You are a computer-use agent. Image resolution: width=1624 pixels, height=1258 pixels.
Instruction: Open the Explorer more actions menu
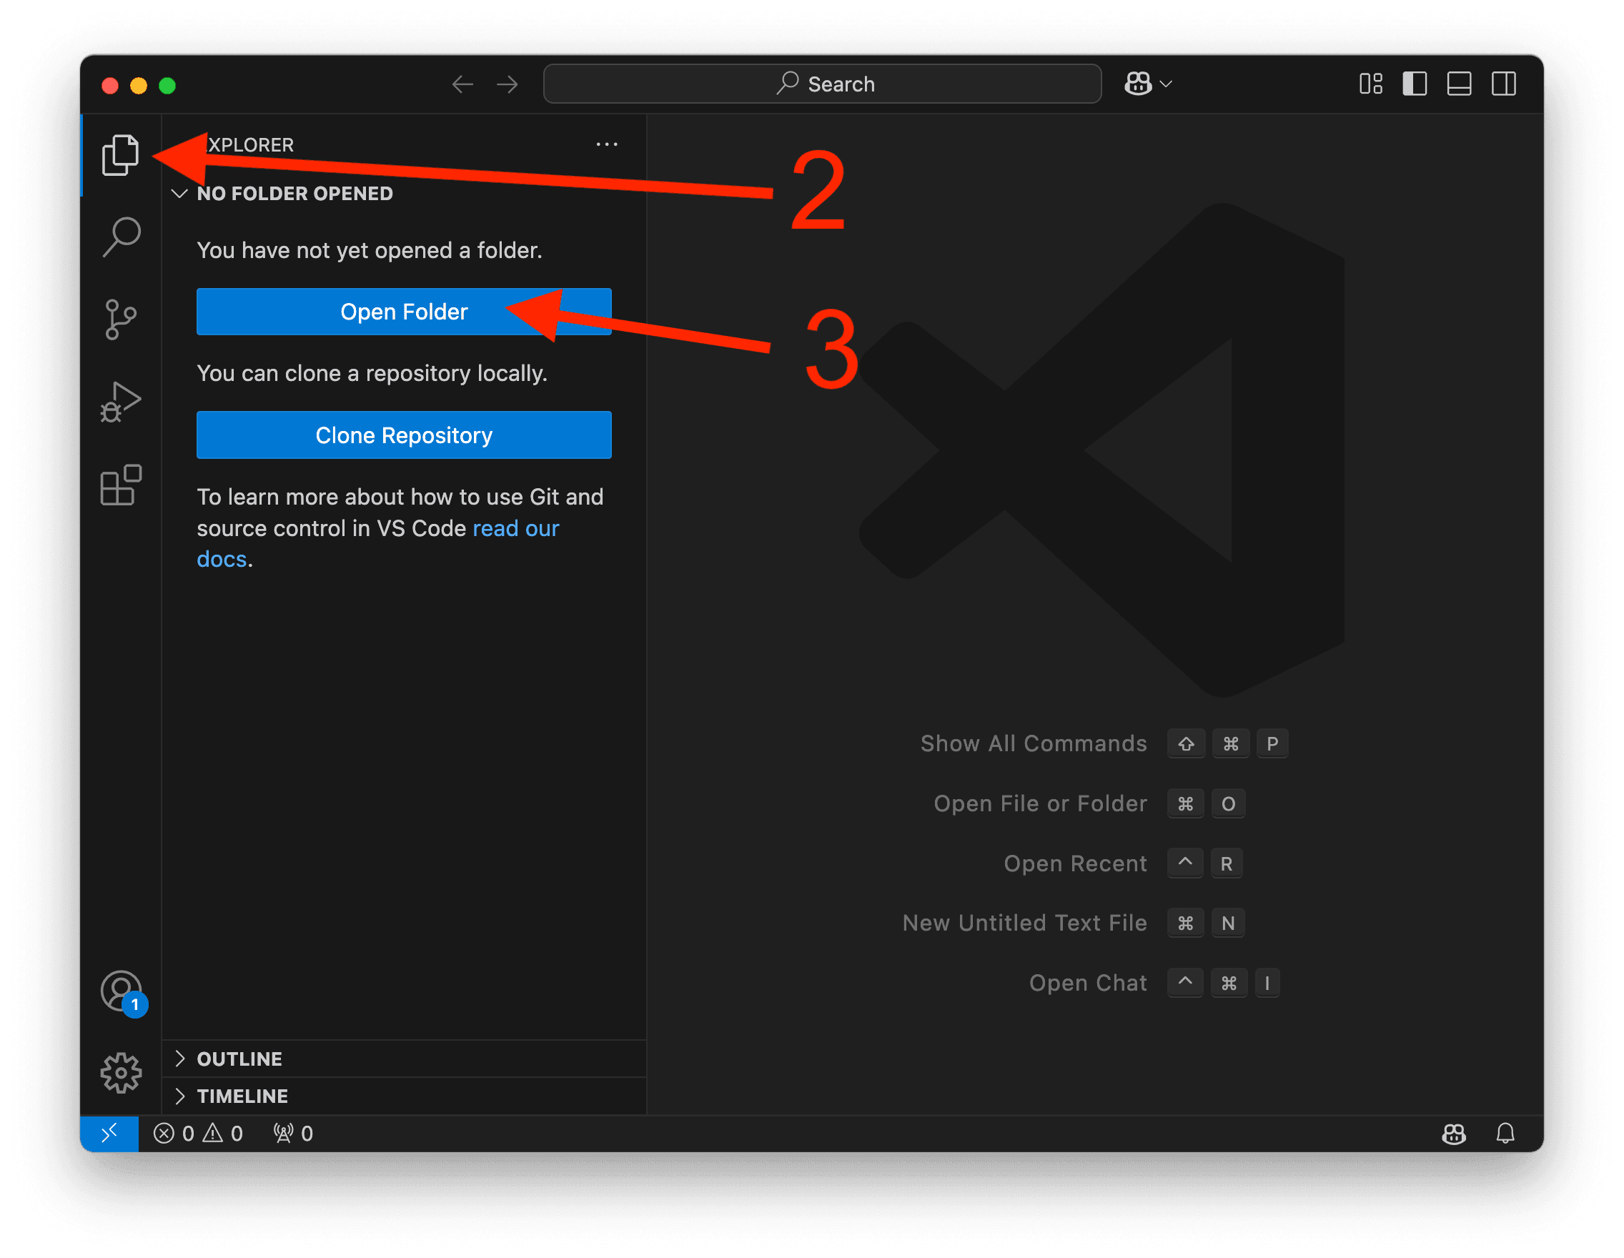[x=607, y=144]
